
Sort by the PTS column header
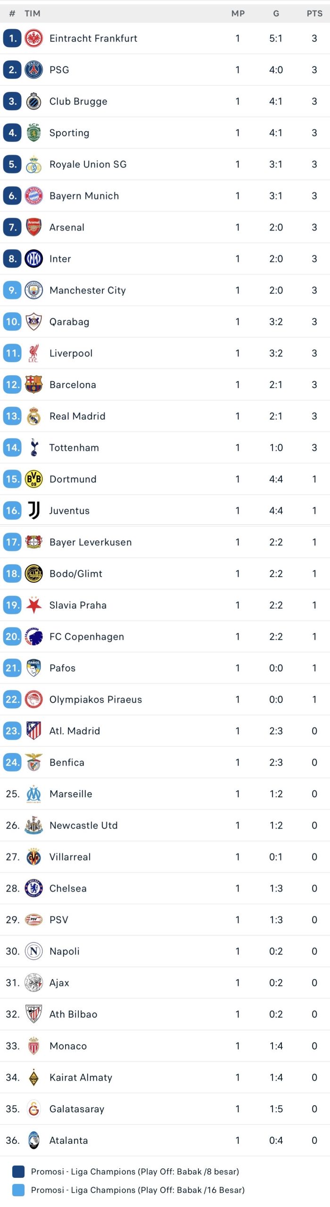pyautogui.click(x=314, y=14)
